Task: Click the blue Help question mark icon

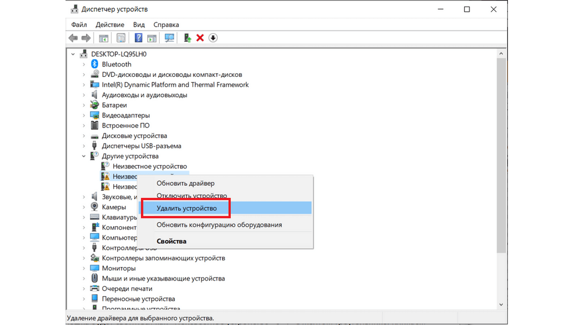Action: click(139, 38)
